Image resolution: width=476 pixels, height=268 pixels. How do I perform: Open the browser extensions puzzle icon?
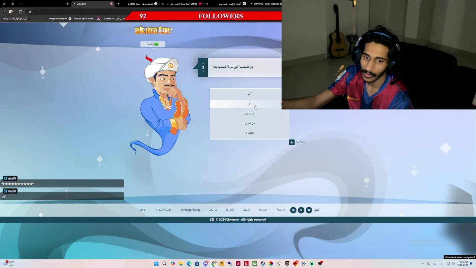21,12
